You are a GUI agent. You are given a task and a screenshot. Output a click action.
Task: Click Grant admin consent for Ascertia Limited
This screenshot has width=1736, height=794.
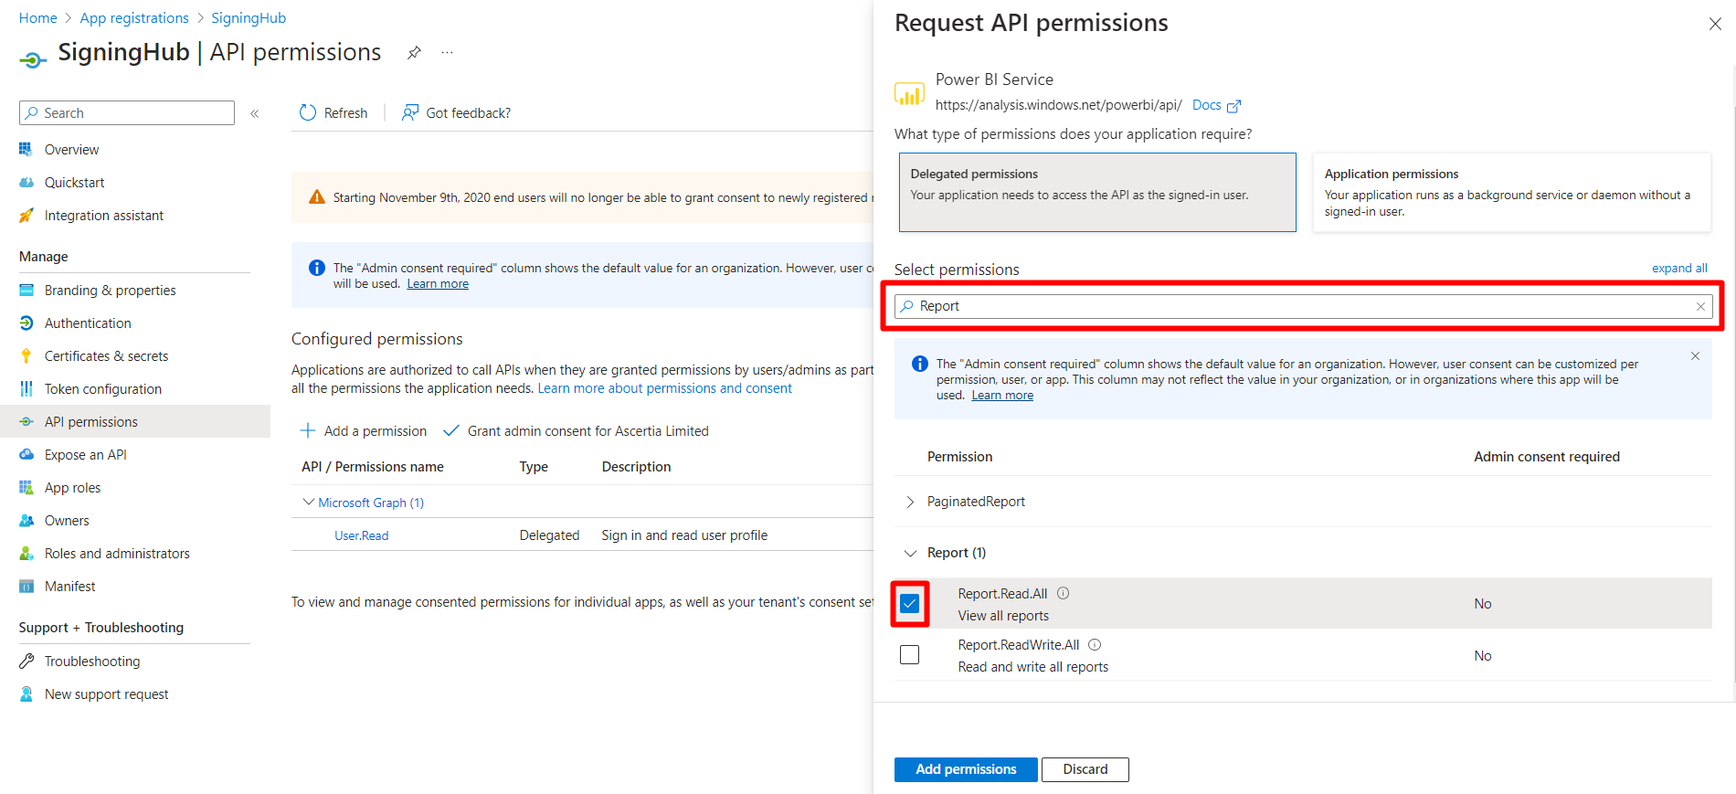pos(576,430)
